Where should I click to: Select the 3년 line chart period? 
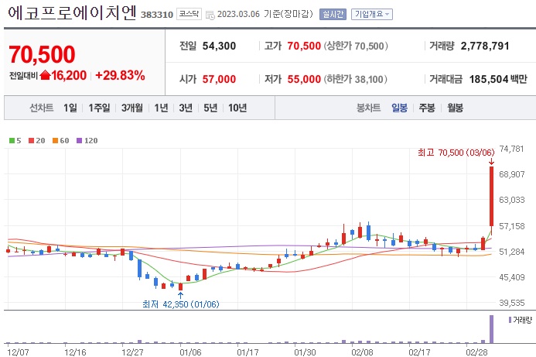pyautogui.click(x=186, y=108)
